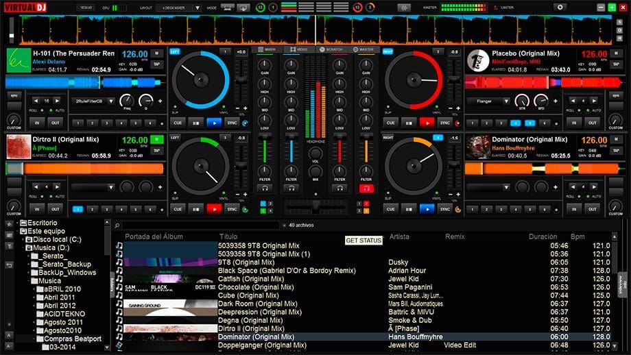Click the pause/stop button on H-101 deck
Viewport: 631px width, 355px height.
pos(195,123)
